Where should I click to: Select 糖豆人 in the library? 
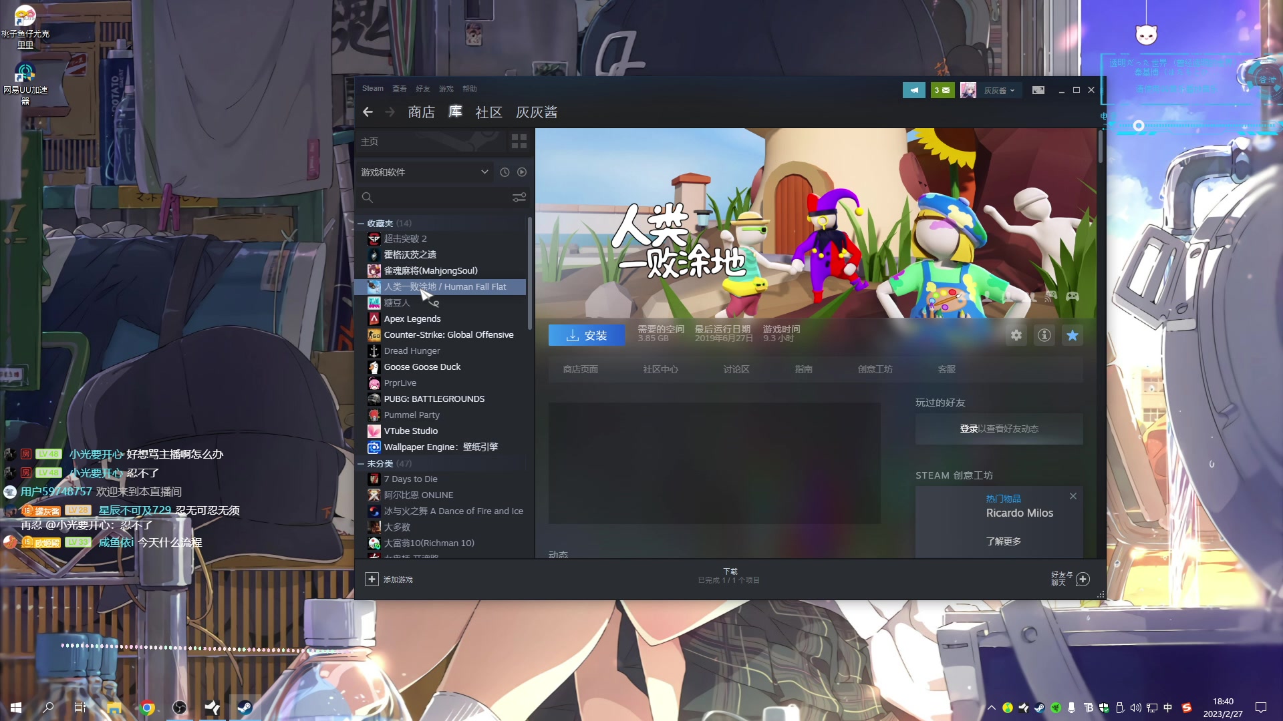441,302
